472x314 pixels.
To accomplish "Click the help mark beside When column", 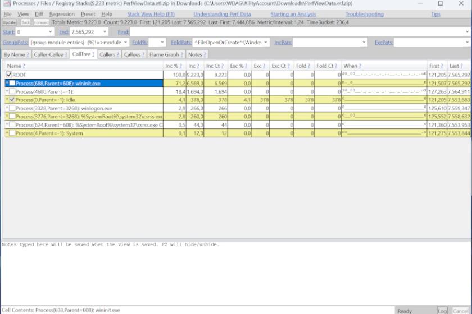I will coord(360,66).
